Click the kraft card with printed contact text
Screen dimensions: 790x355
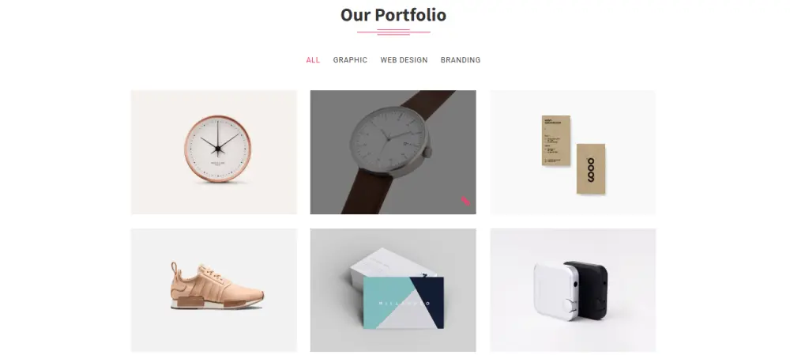point(556,140)
